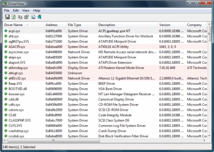The height and width of the screenshot is (152, 214).
Task: Click the Copy selected items toolbar icon
Action: 20,17
